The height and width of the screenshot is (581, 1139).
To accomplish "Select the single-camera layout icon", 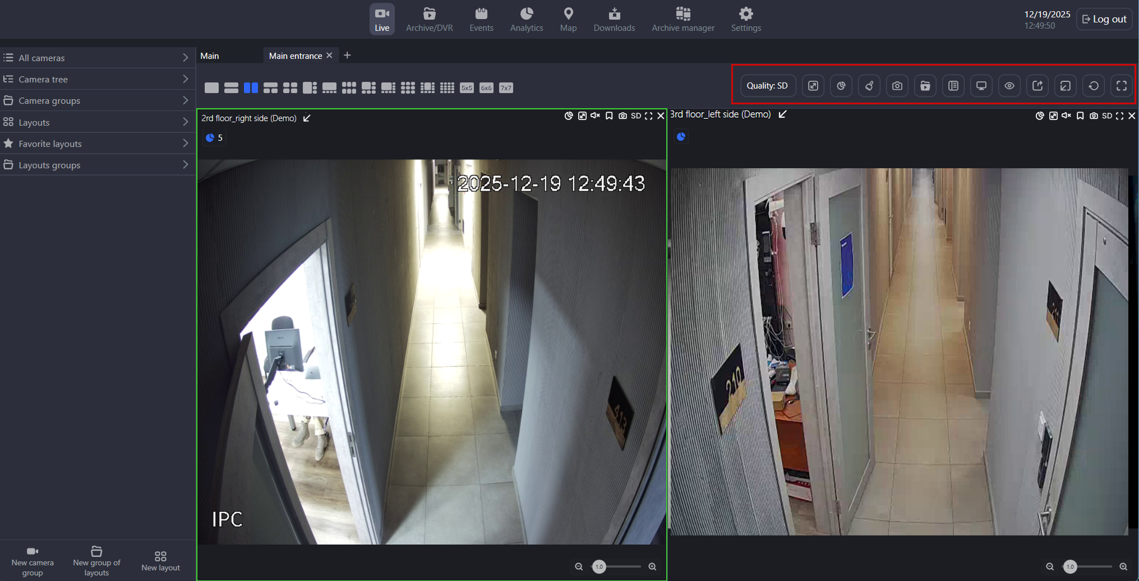I will pyautogui.click(x=211, y=88).
